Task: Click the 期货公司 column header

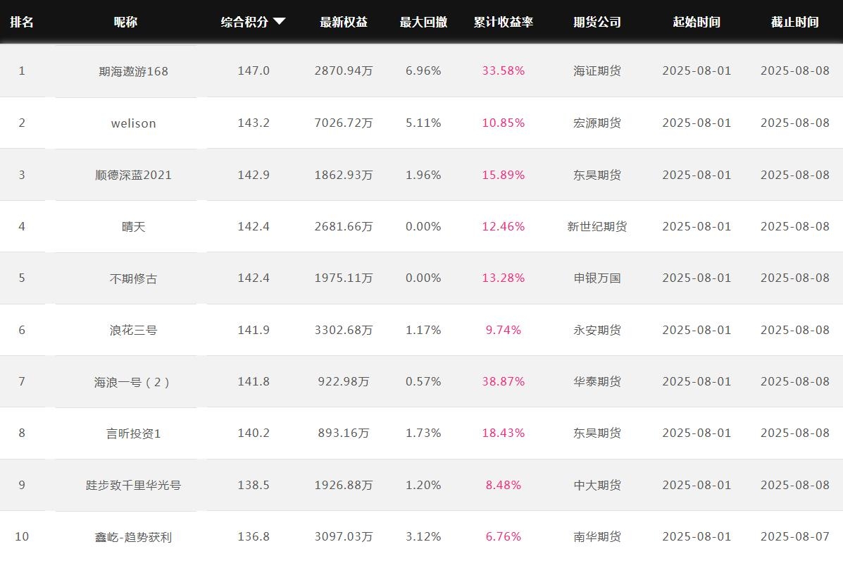Action: 597,22
